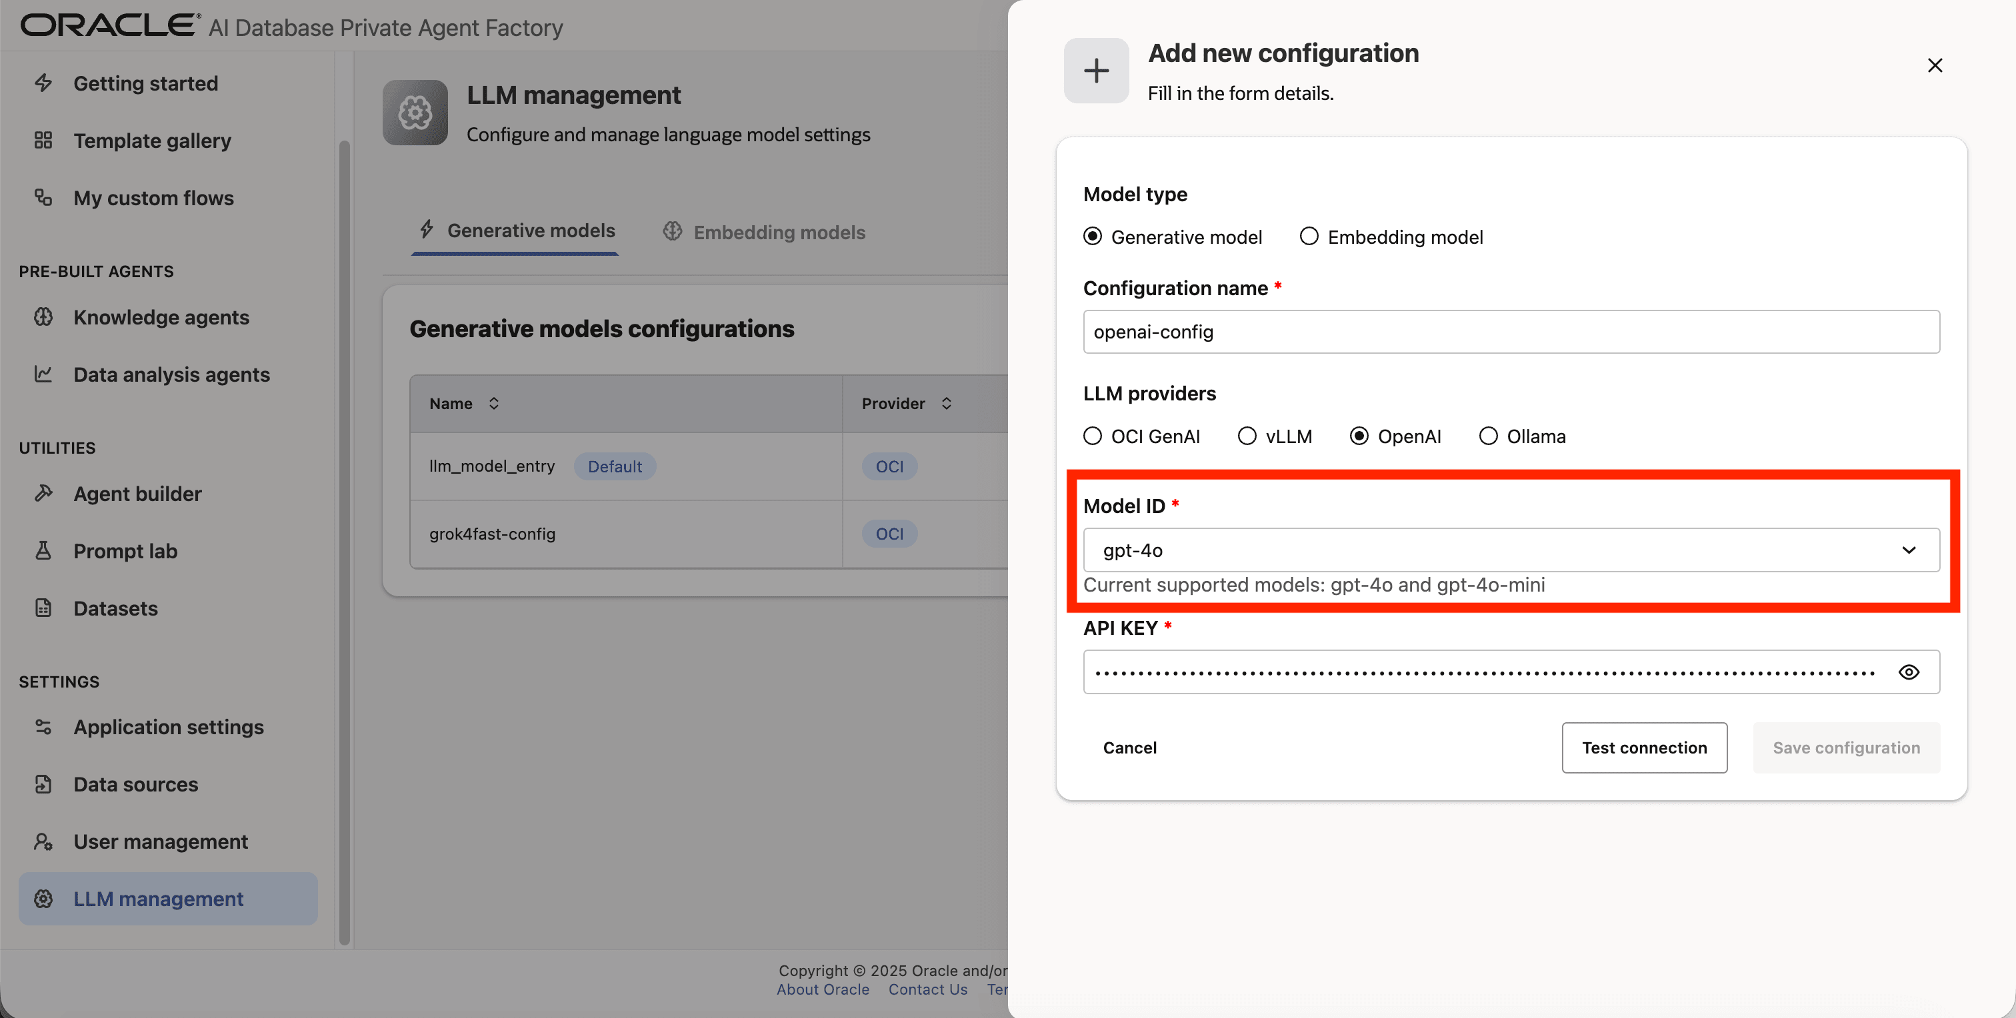The image size is (2016, 1018).
Task: Click the Data analysis agents chart icon
Action: coord(43,374)
